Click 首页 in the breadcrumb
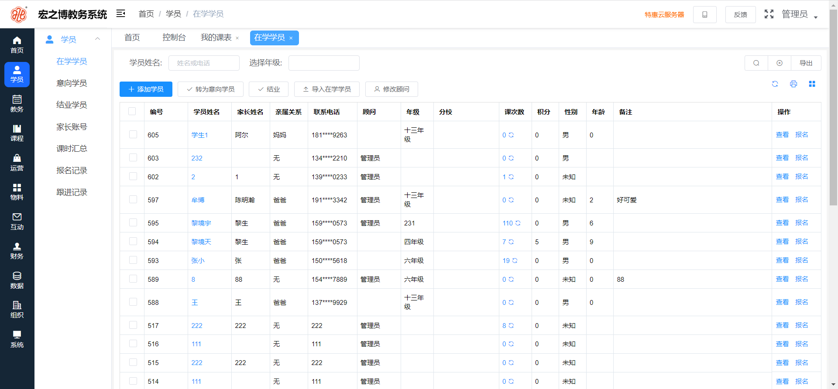 coord(146,14)
